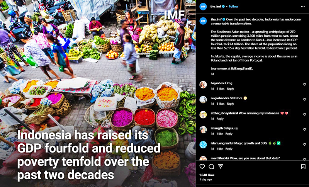
Task: Click the Indonesia market photo
Action: 98,93
